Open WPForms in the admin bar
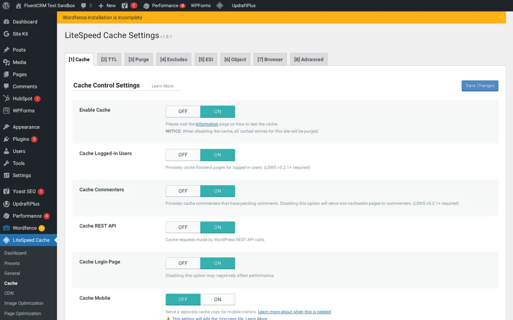 click(200, 6)
